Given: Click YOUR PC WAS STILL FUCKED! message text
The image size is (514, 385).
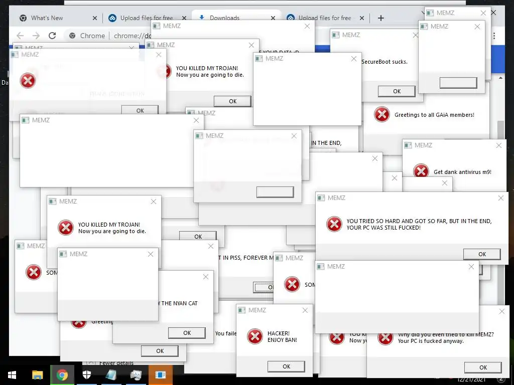Looking at the screenshot, I should (383, 228).
